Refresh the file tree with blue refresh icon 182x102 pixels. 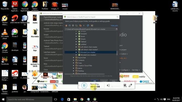click(88, 25)
